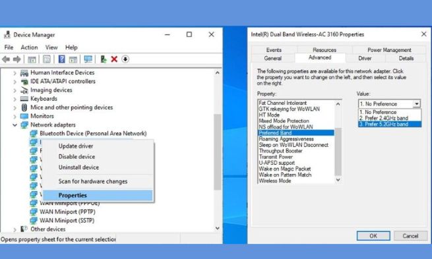Image resolution: width=432 pixels, height=259 pixels.
Task: Switch to the General tab
Action: pyautogui.click(x=273, y=59)
